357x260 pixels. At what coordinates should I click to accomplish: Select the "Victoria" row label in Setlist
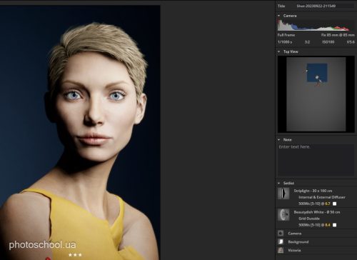(x=294, y=250)
